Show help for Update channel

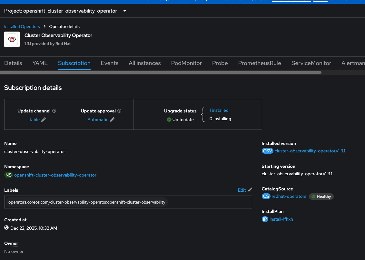54,111
